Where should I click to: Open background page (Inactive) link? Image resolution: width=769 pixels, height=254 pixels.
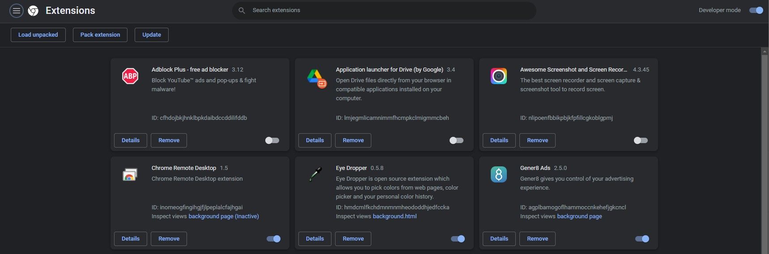(x=224, y=216)
